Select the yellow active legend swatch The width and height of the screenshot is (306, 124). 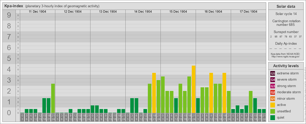(x=273, y=105)
